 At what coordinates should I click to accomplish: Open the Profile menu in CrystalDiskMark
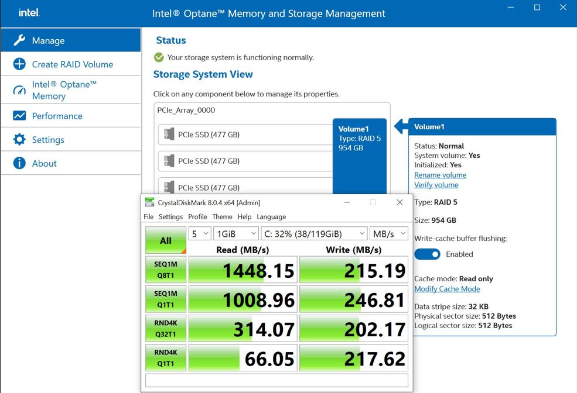pyautogui.click(x=197, y=216)
